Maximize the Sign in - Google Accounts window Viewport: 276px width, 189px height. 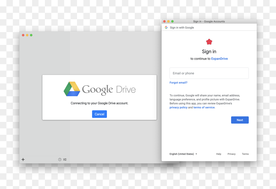(173, 21)
